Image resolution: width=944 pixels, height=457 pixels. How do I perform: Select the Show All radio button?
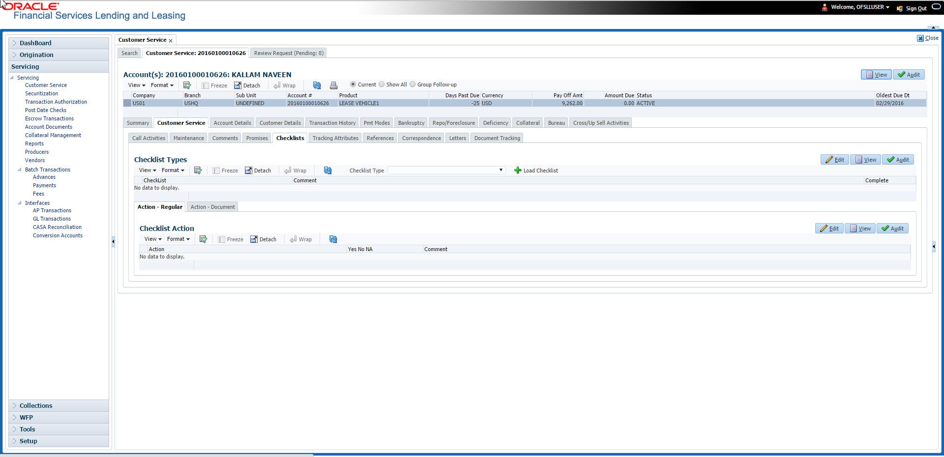pyautogui.click(x=382, y=85)
